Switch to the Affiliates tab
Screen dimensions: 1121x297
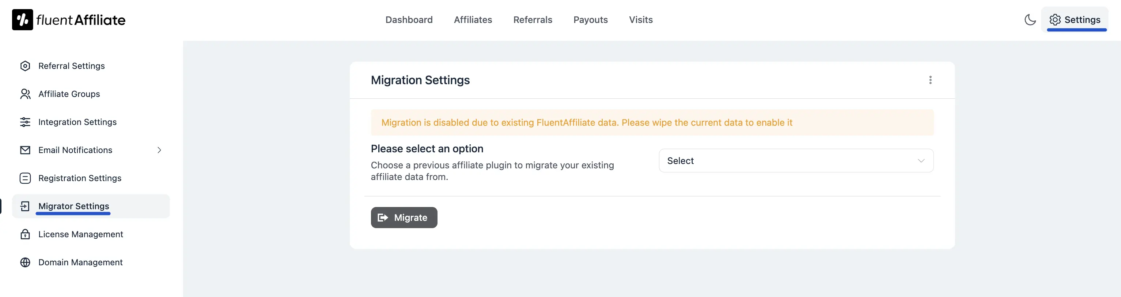click(473, 20)
